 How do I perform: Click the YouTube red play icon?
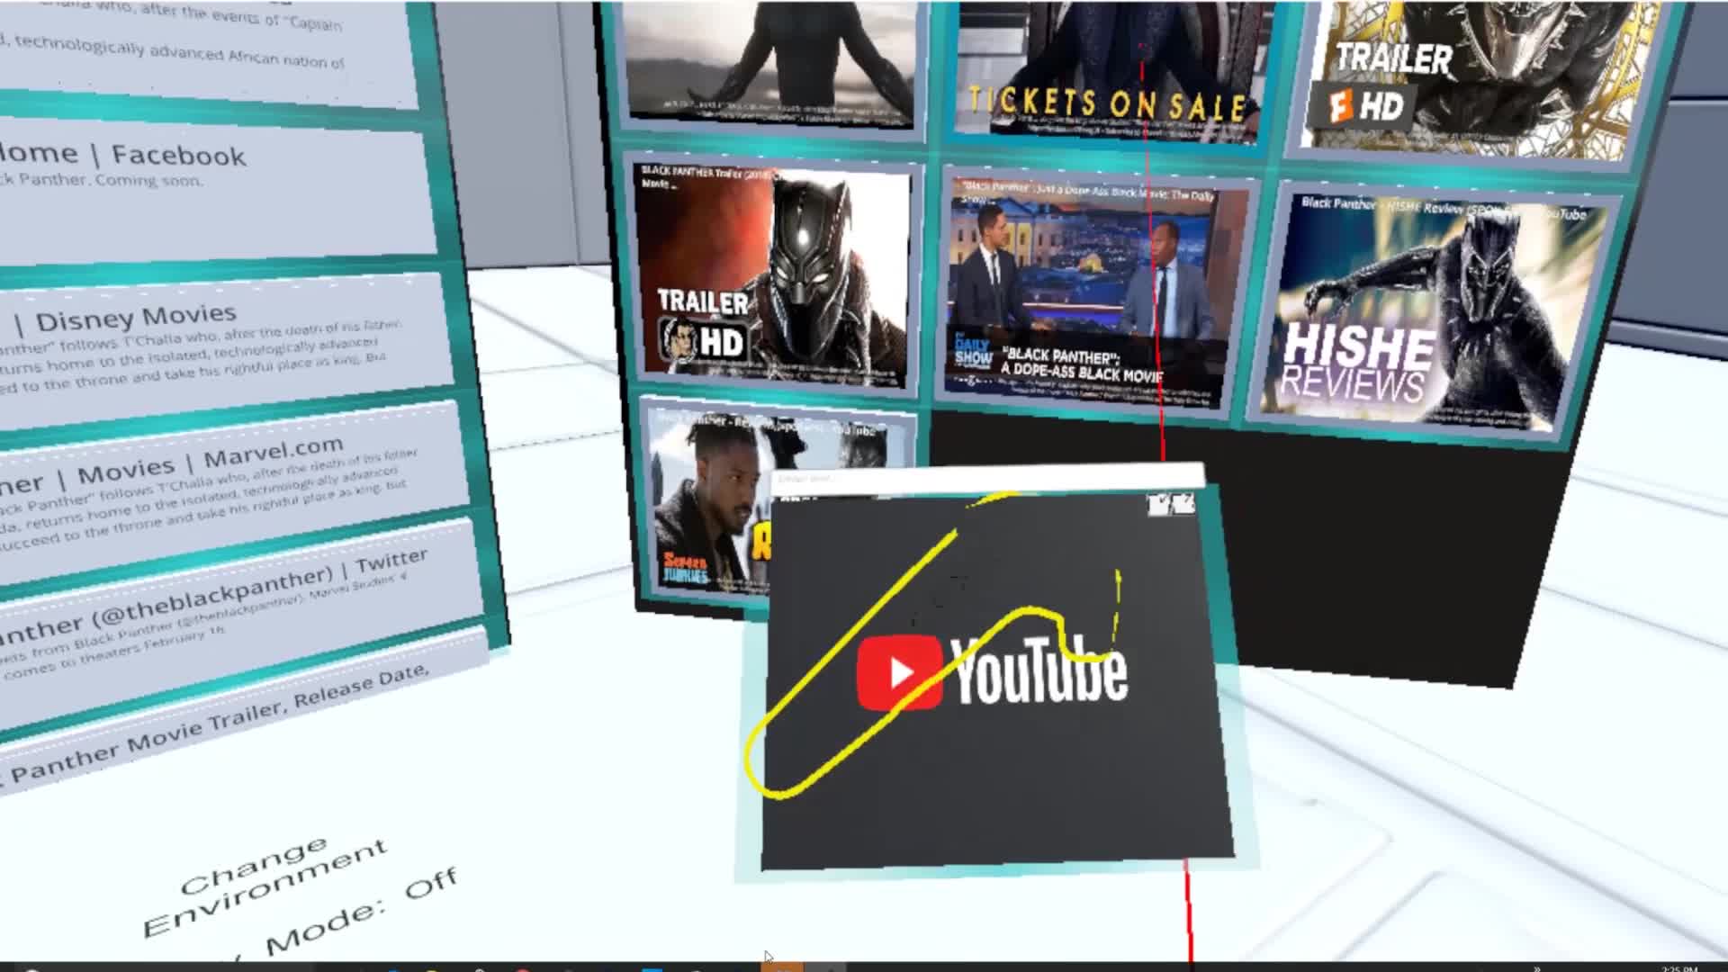coord(898,672)
